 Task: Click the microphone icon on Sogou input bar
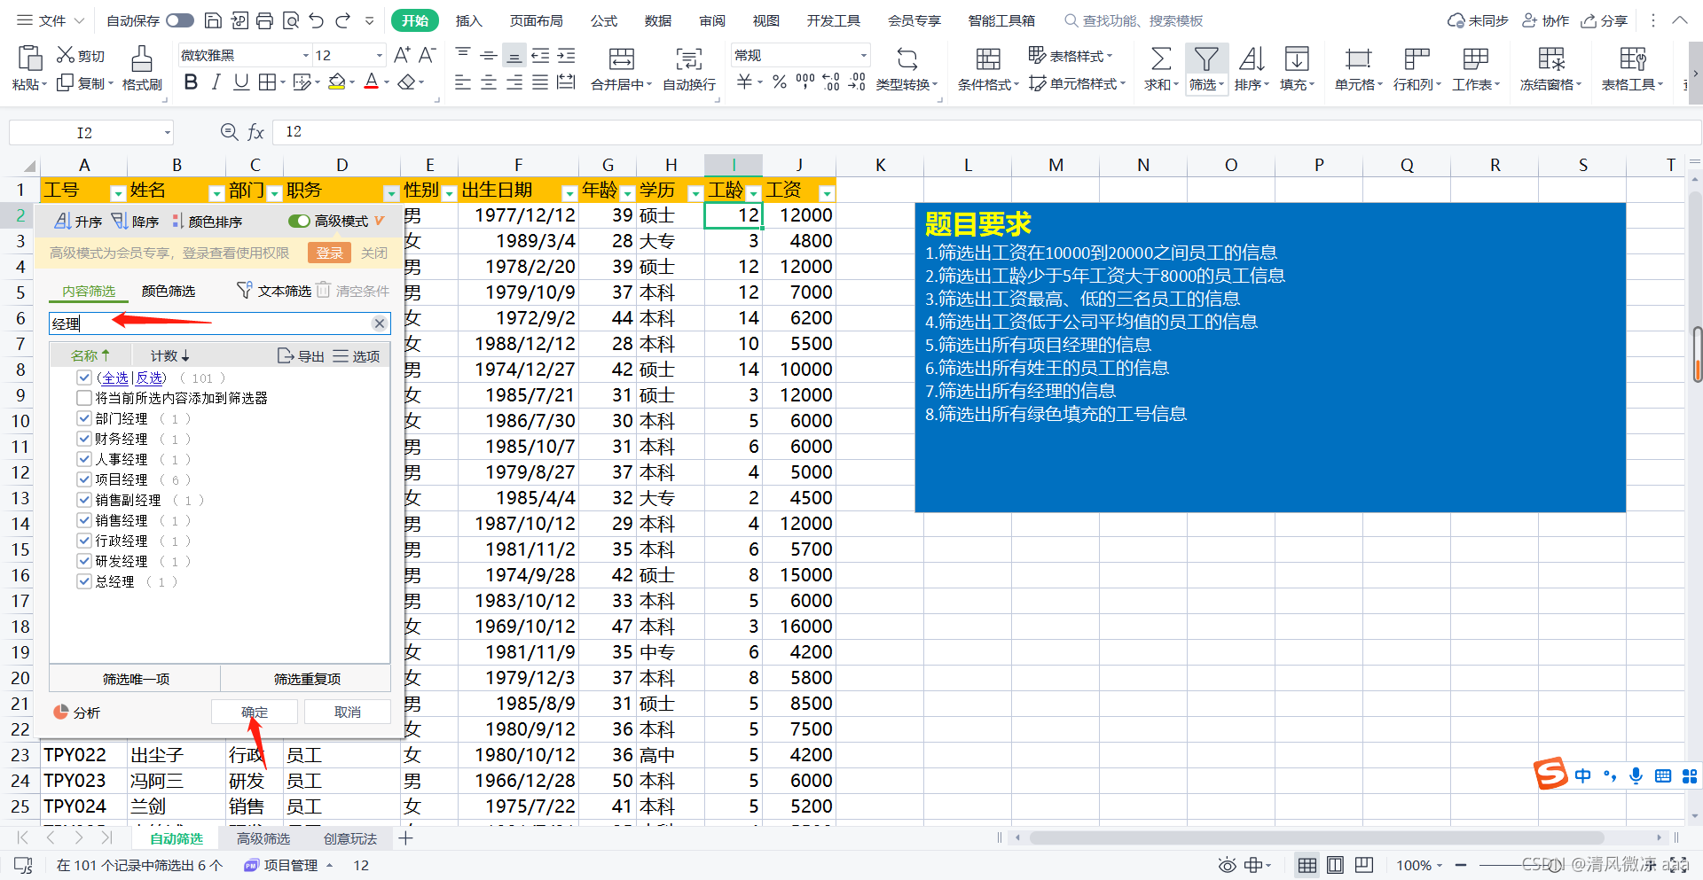pos(1636,775)
